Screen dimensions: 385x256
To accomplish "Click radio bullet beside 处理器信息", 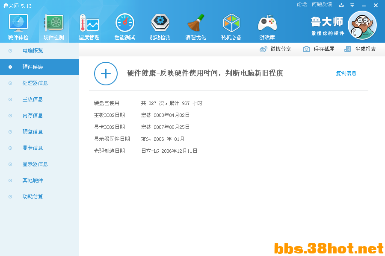I will pos(10,83).
